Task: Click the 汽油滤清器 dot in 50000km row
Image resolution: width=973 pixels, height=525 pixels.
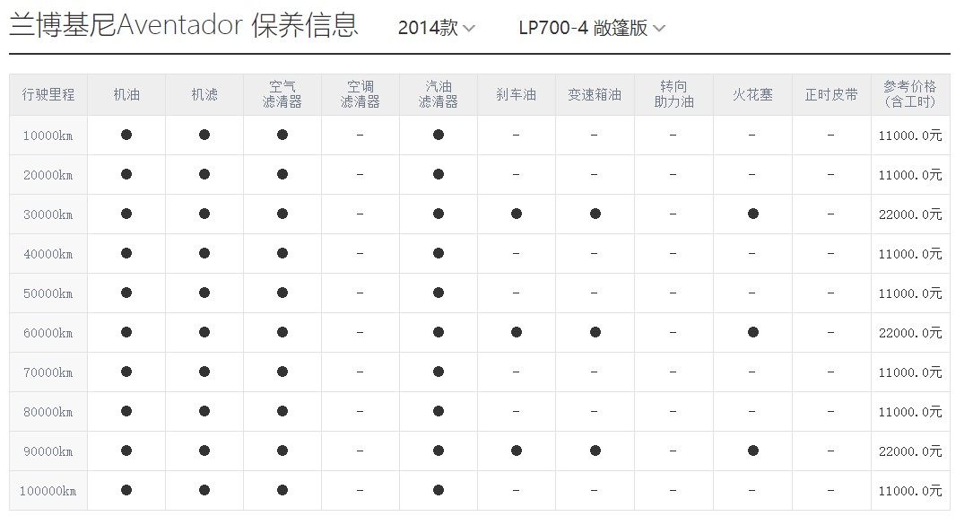Action: click(x=439, y=293)
